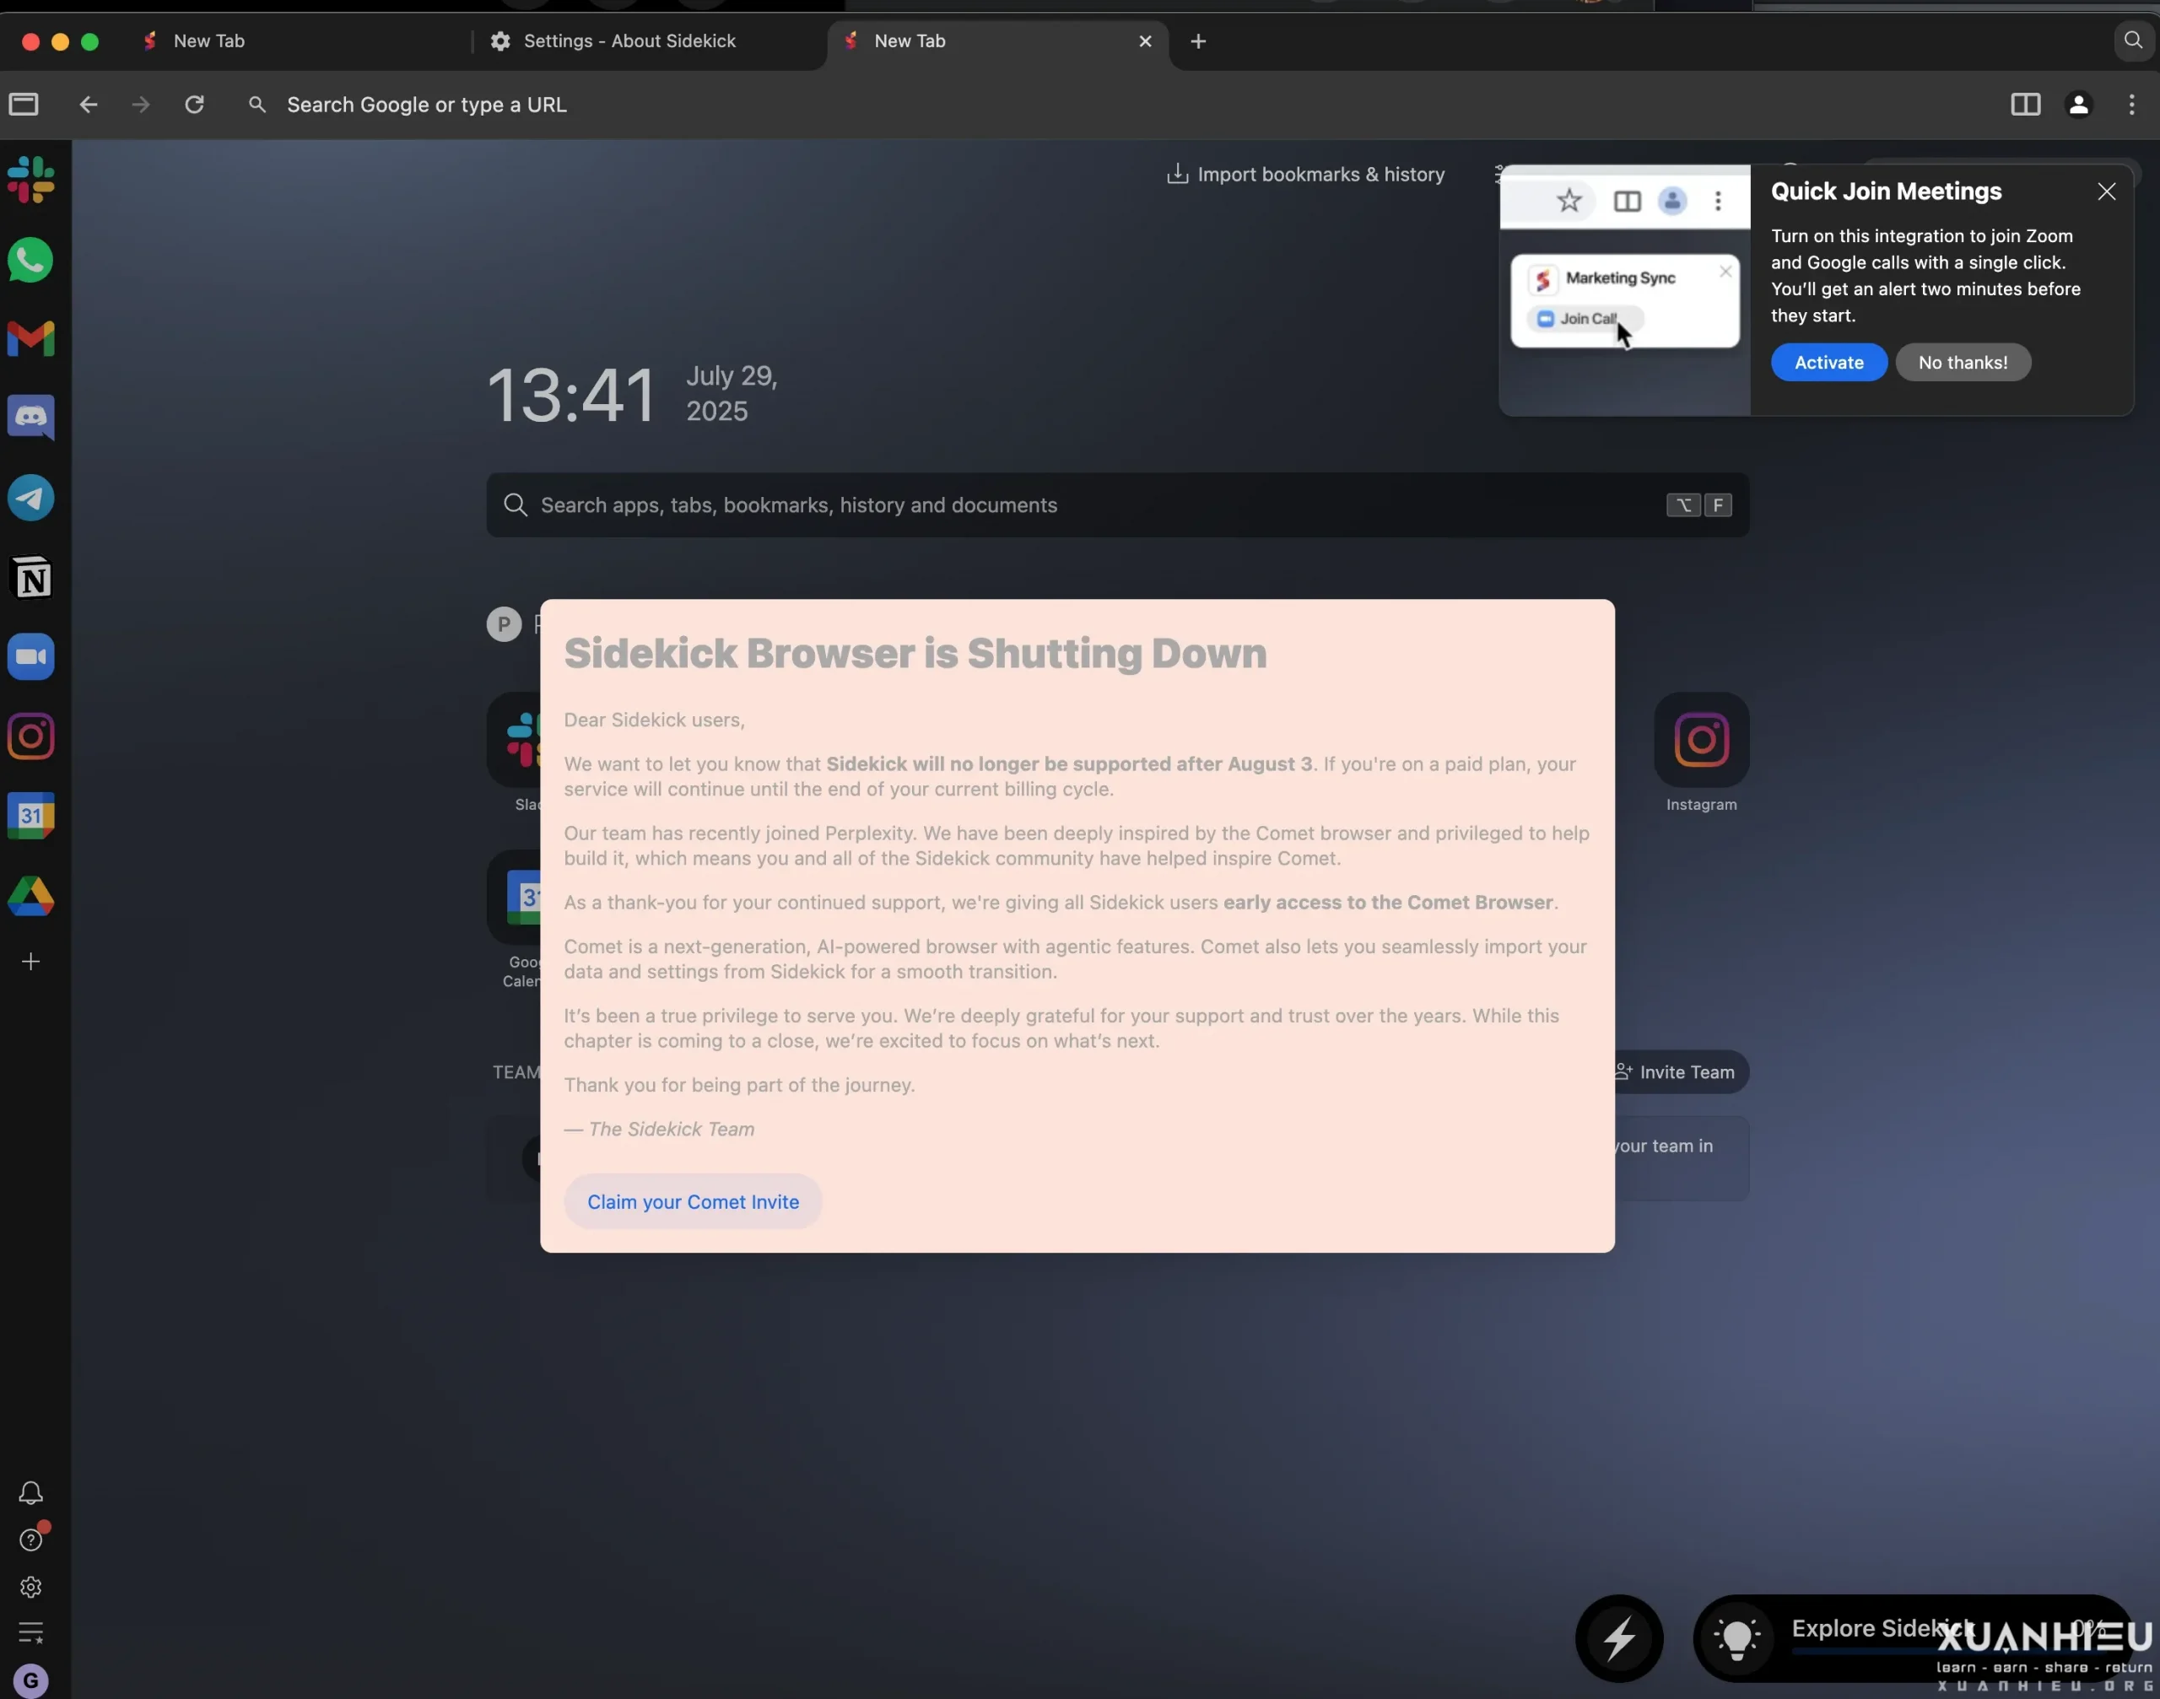Screen dimensions: 2160x1699
Task: Open the user account icon
Action: coord(2079,105)
